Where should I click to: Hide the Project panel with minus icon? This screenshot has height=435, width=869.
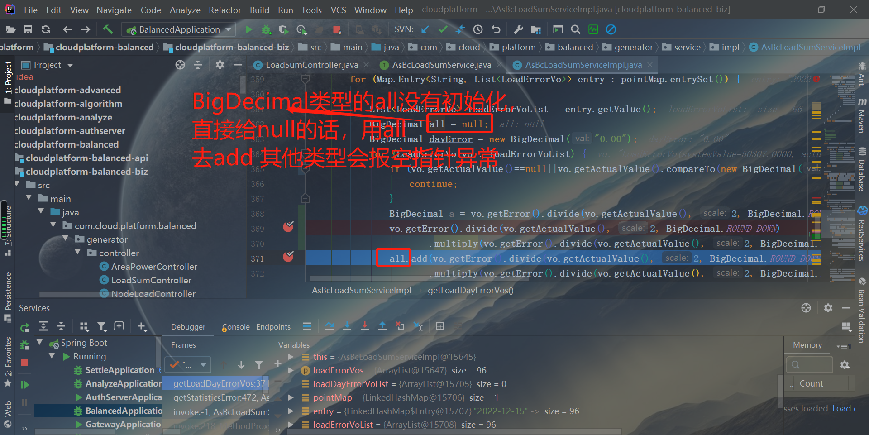tap(238, 65)
